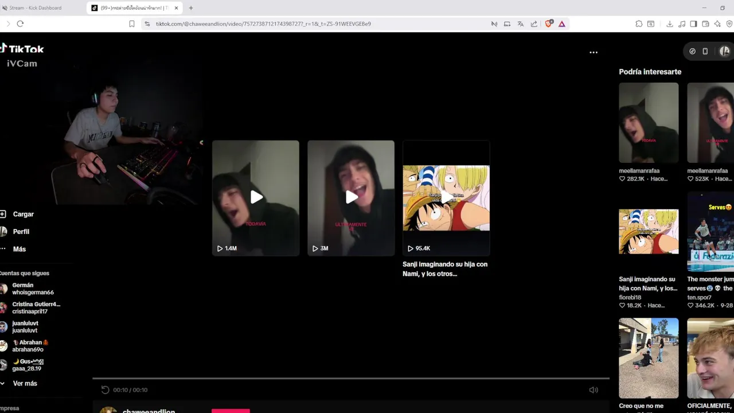Click the 346.2K likes count
Viewport: 734px width, 413px height.
coord(704,306)
